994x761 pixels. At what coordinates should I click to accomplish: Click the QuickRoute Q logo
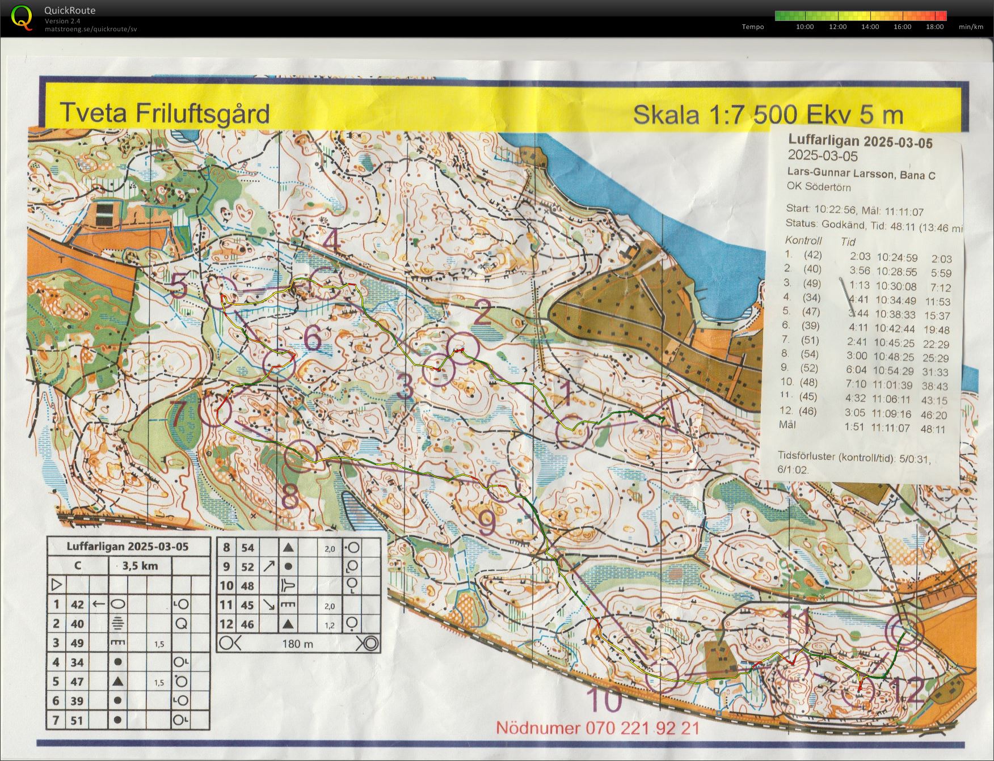click(x=22, y=17)
